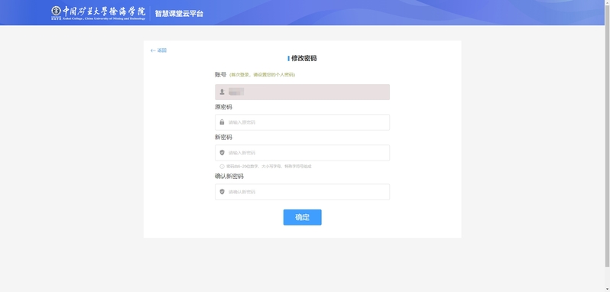Click the shield icon in 确认新密码 field
Viewport: 610px width, 292px height.
click(222, 192)
